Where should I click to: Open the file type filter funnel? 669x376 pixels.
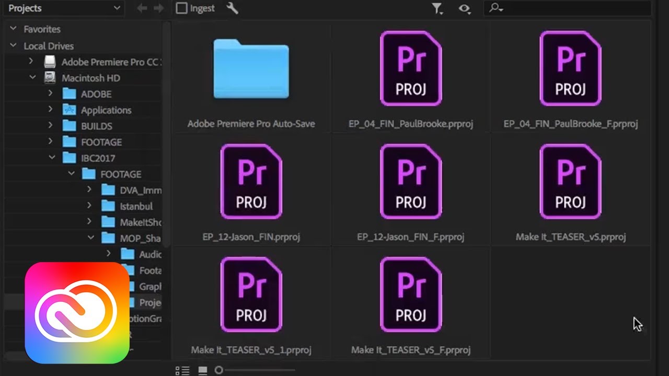(x=437, y=8)
